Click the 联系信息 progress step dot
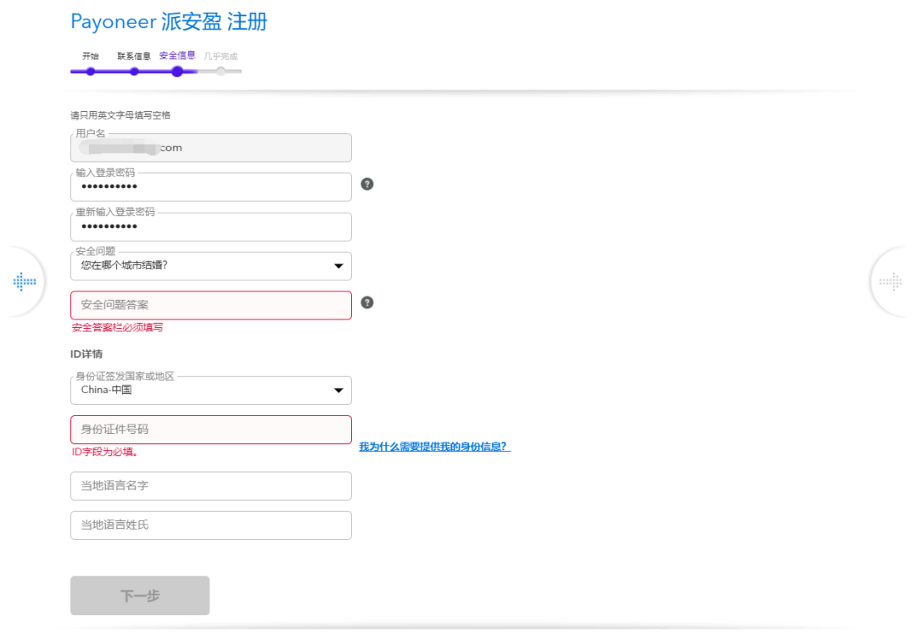This screenshot has height=633, width=916. pos(133,72)
